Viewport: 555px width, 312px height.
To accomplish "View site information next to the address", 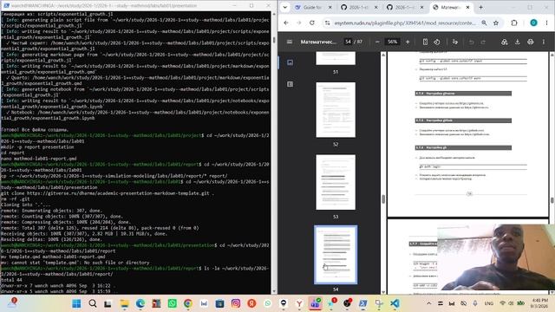I will tap(328, 23).
